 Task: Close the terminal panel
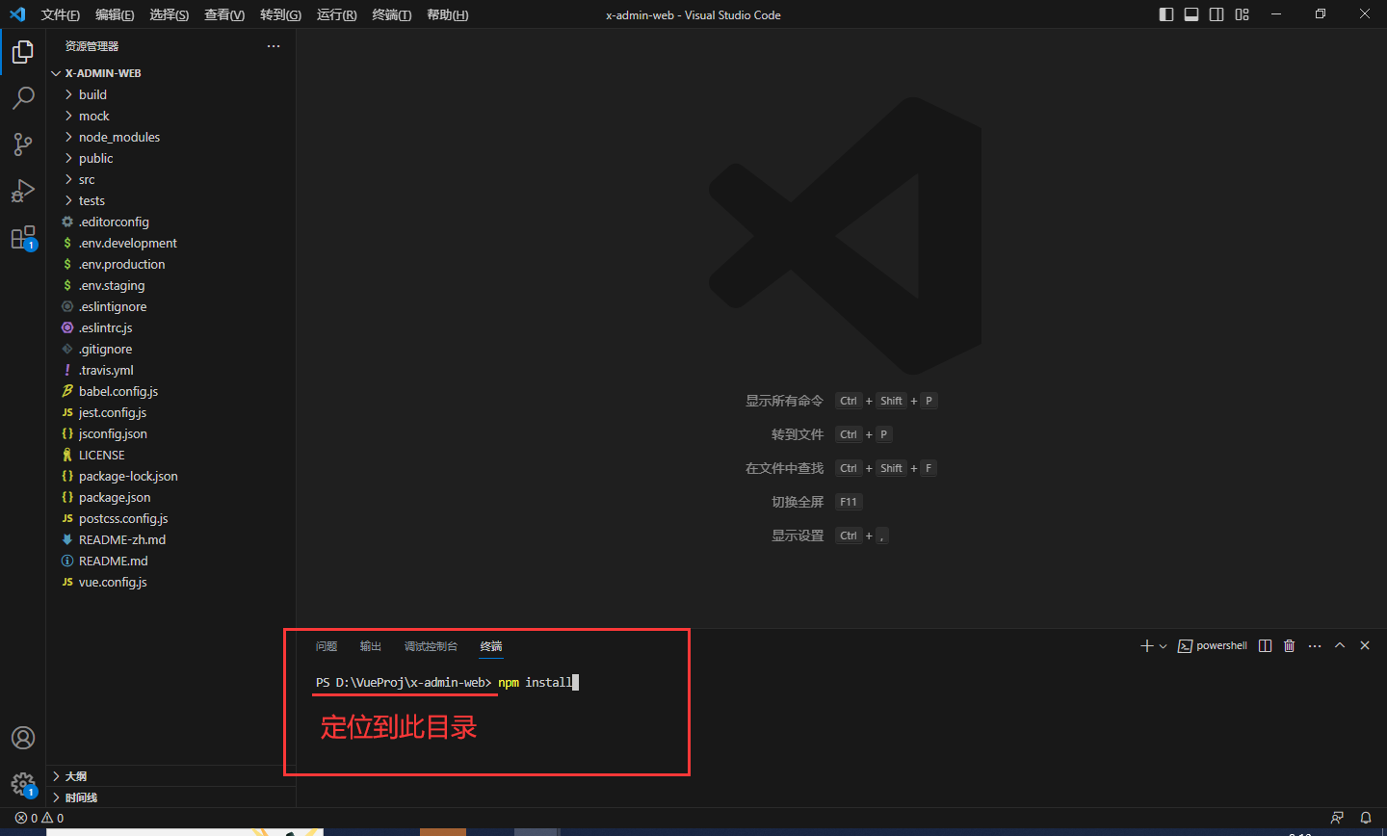[x=1365, y=646]
